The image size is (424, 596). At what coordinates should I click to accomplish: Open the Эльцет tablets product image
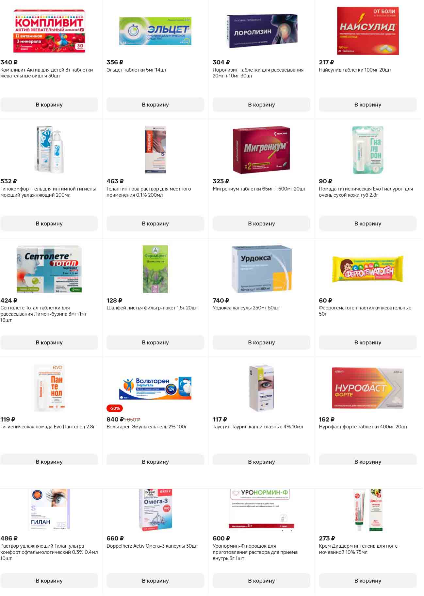[155, 31]
